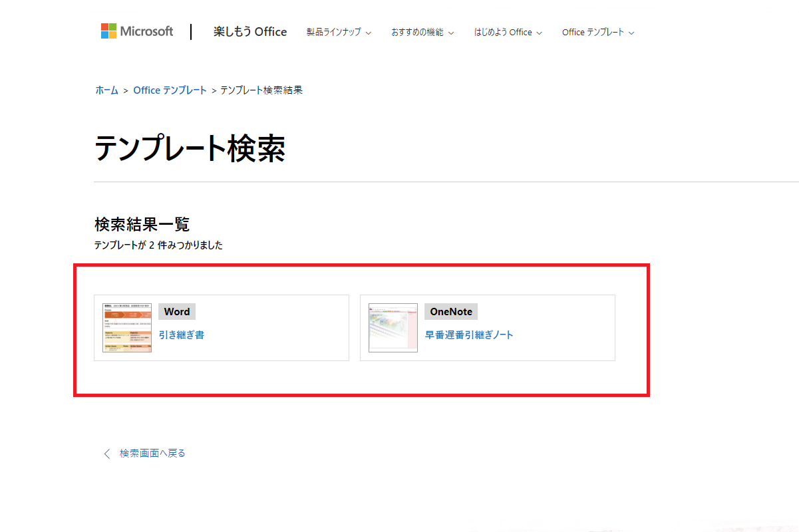Click the back arrow icon before 検索画面へ戻る
The image size is (799, 532).
[106, 454]
